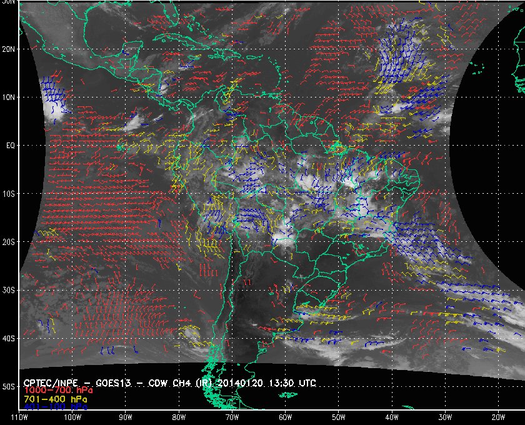Screen dimensions: 525x425
Task: Click the 90W longitude label
Action: tap(126, 417)
